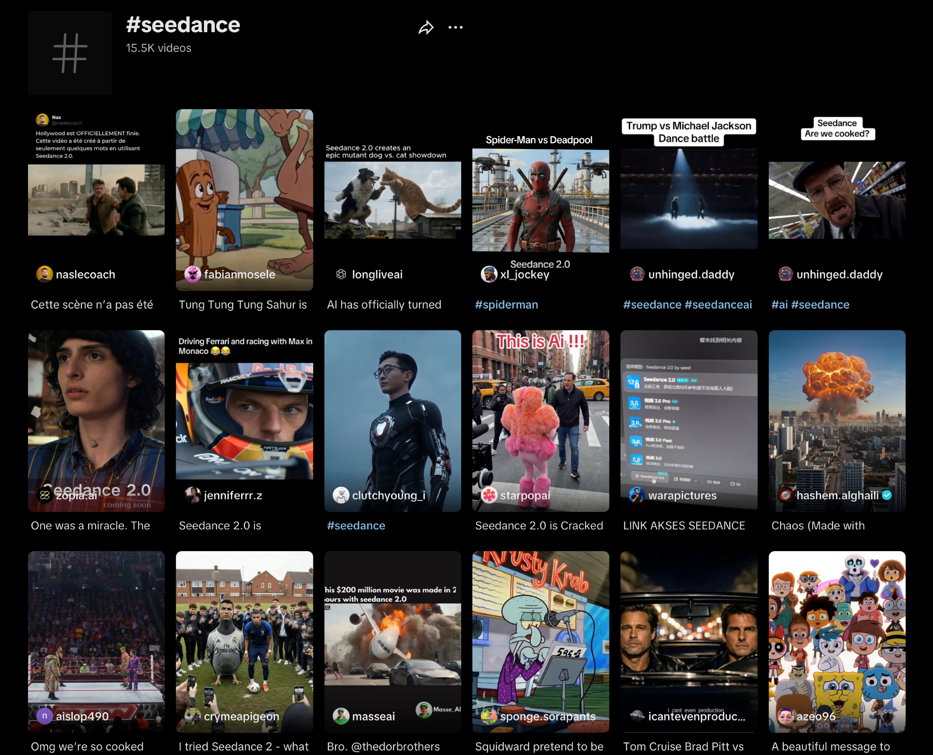Open the Trump vs Michael Jackson dance battle video
The height and width of the screenshot is (755, 933).
(x=689, y=200)
